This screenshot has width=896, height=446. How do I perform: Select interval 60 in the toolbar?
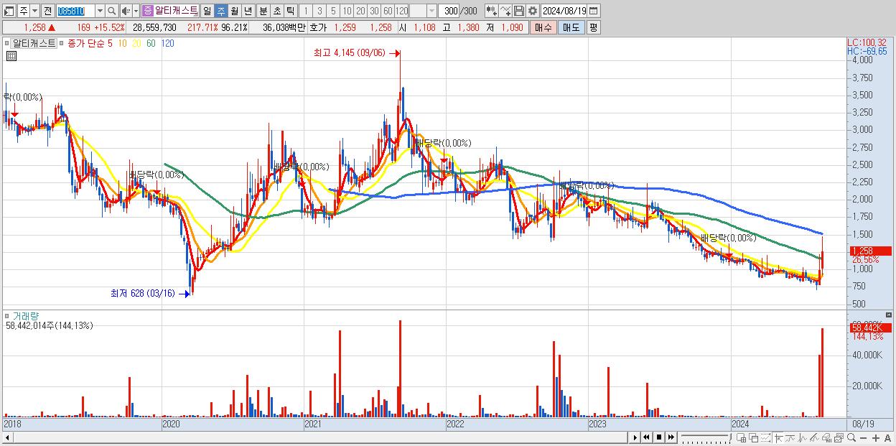[388, 11]
